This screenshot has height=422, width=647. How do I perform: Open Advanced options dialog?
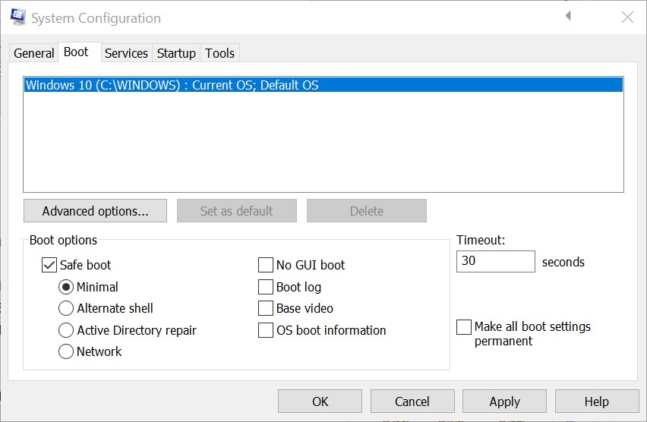click(x=95, y=211)
